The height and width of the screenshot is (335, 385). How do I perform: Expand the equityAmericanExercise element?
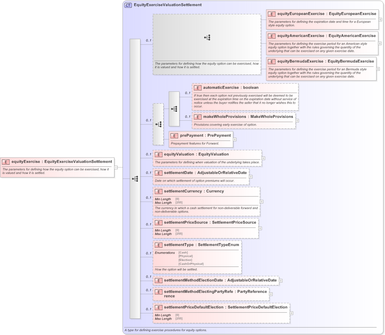[x=380, y=43]
